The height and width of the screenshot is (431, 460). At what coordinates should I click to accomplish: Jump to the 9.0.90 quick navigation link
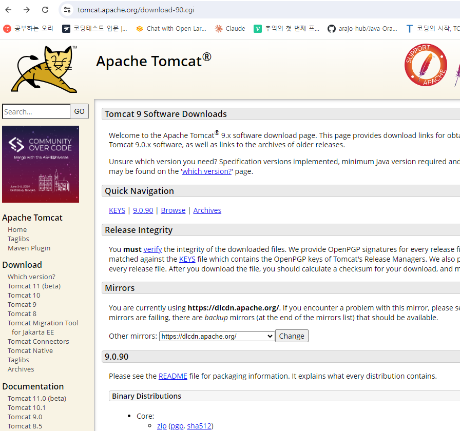click(x=143, y=210)
